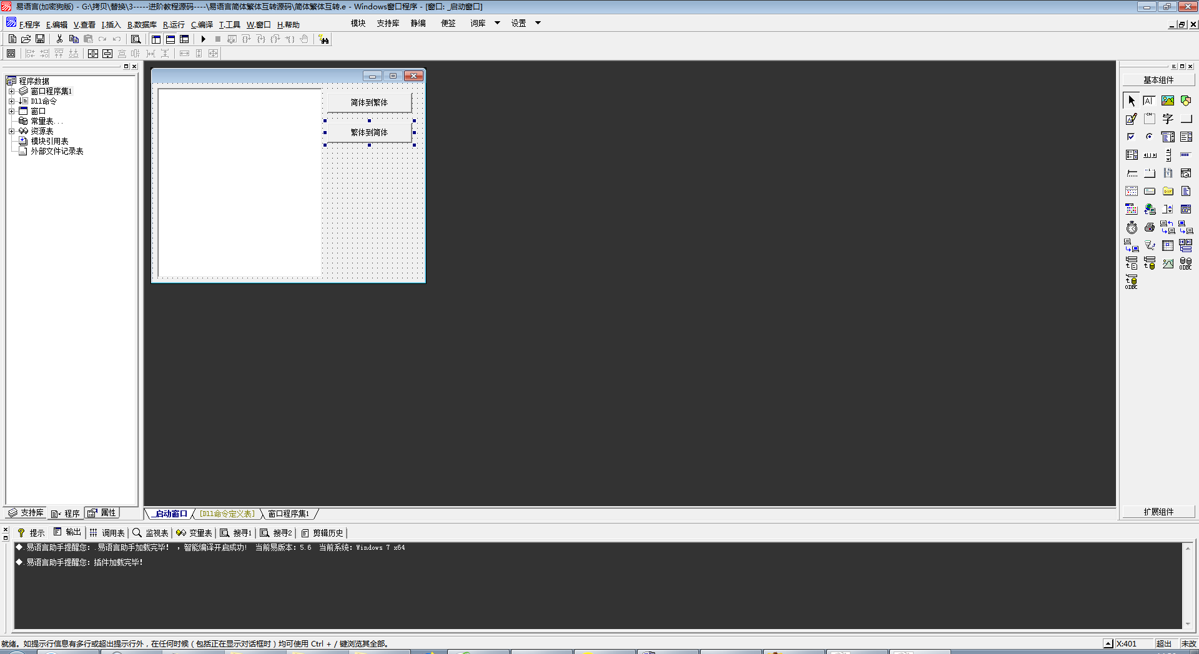
Task: Click the output panel scroll-down arrow
Action: point(1188,624)
